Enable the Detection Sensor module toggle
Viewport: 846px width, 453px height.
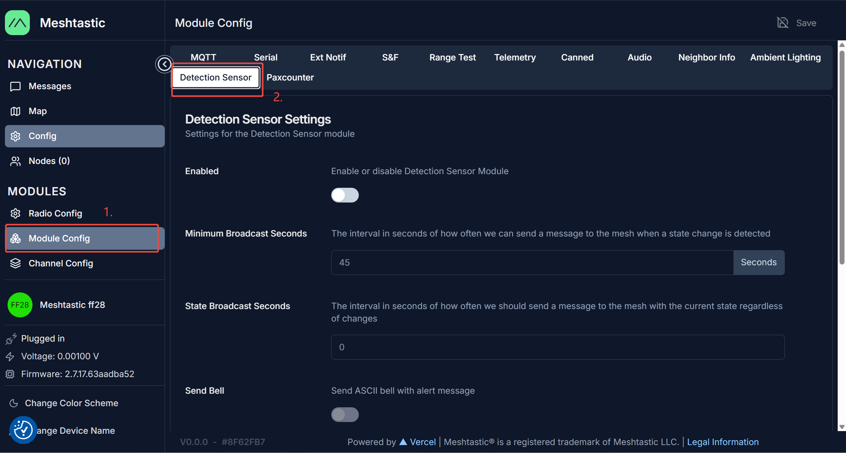[345, 195]
